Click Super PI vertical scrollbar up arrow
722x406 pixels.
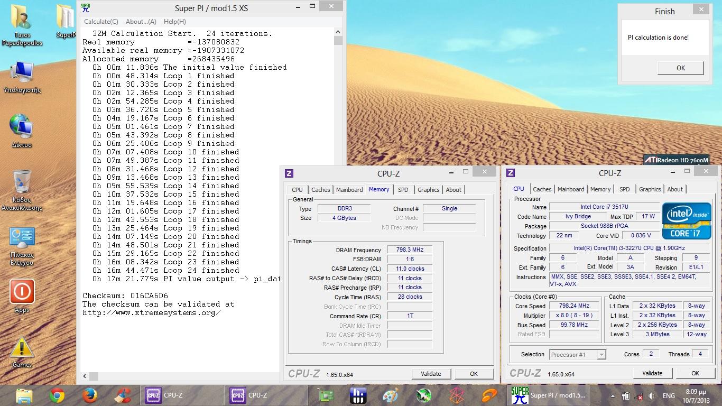[x=338, y=32]
